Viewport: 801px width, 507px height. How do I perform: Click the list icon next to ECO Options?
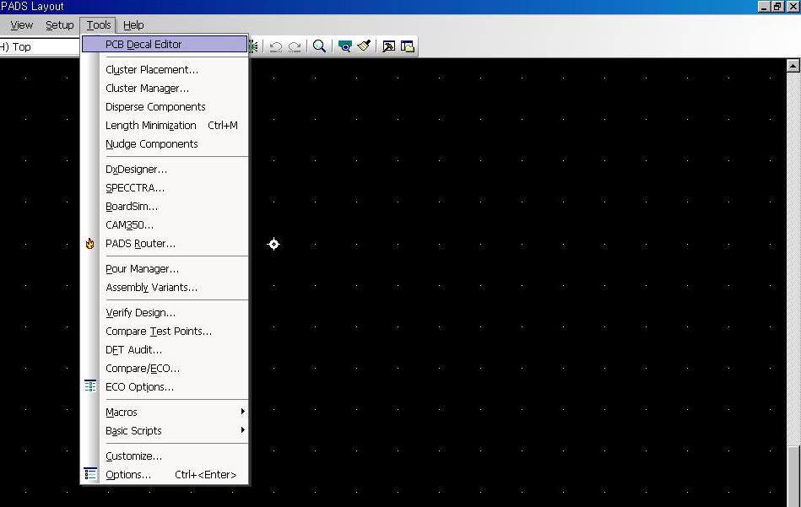pos(90,386)
